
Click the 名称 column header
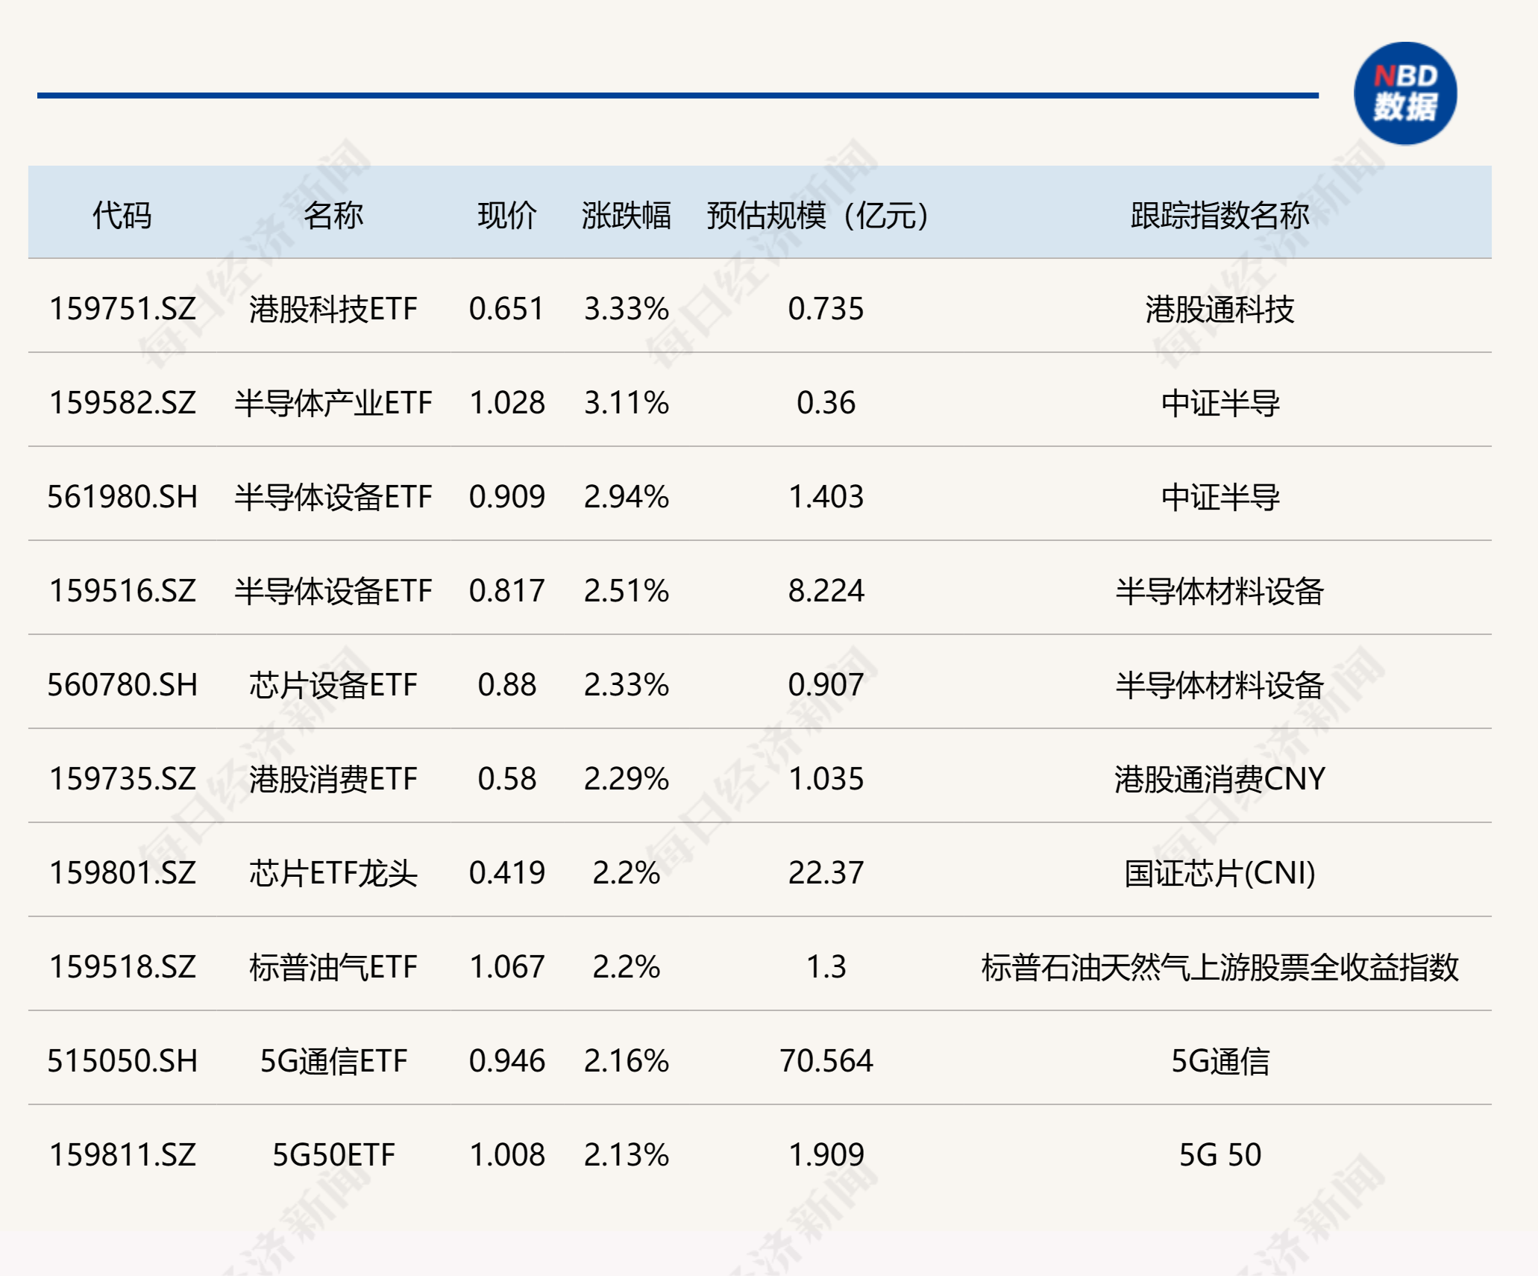click(x=333, y=216)
